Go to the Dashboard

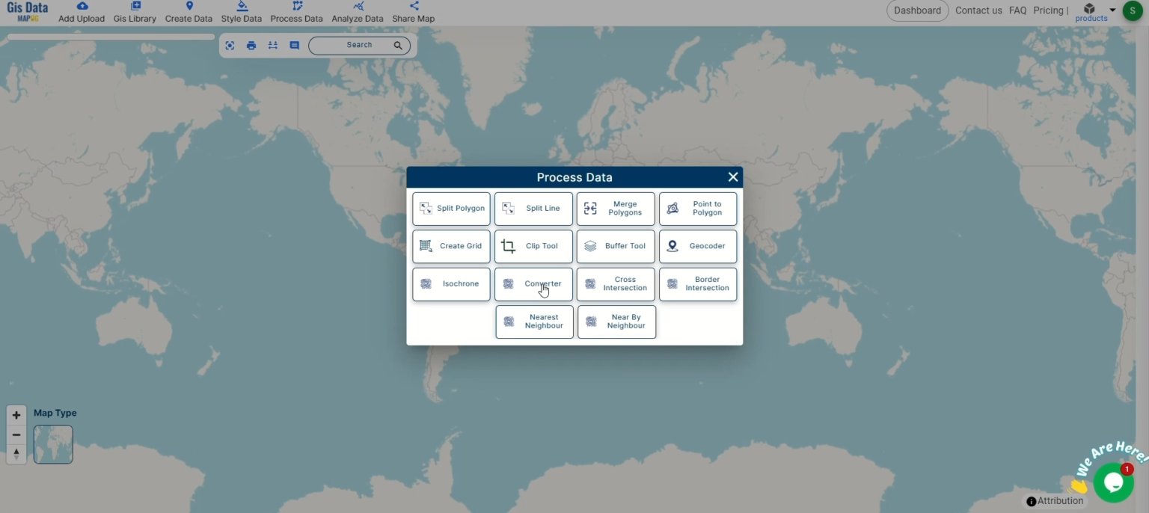[x=917, y=10]
